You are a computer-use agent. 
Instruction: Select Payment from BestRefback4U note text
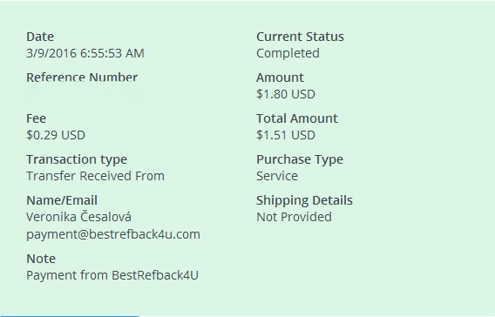click(112, 275)
